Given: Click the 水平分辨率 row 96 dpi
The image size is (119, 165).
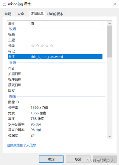Looking at the screenshot, I should coord(55,124).
